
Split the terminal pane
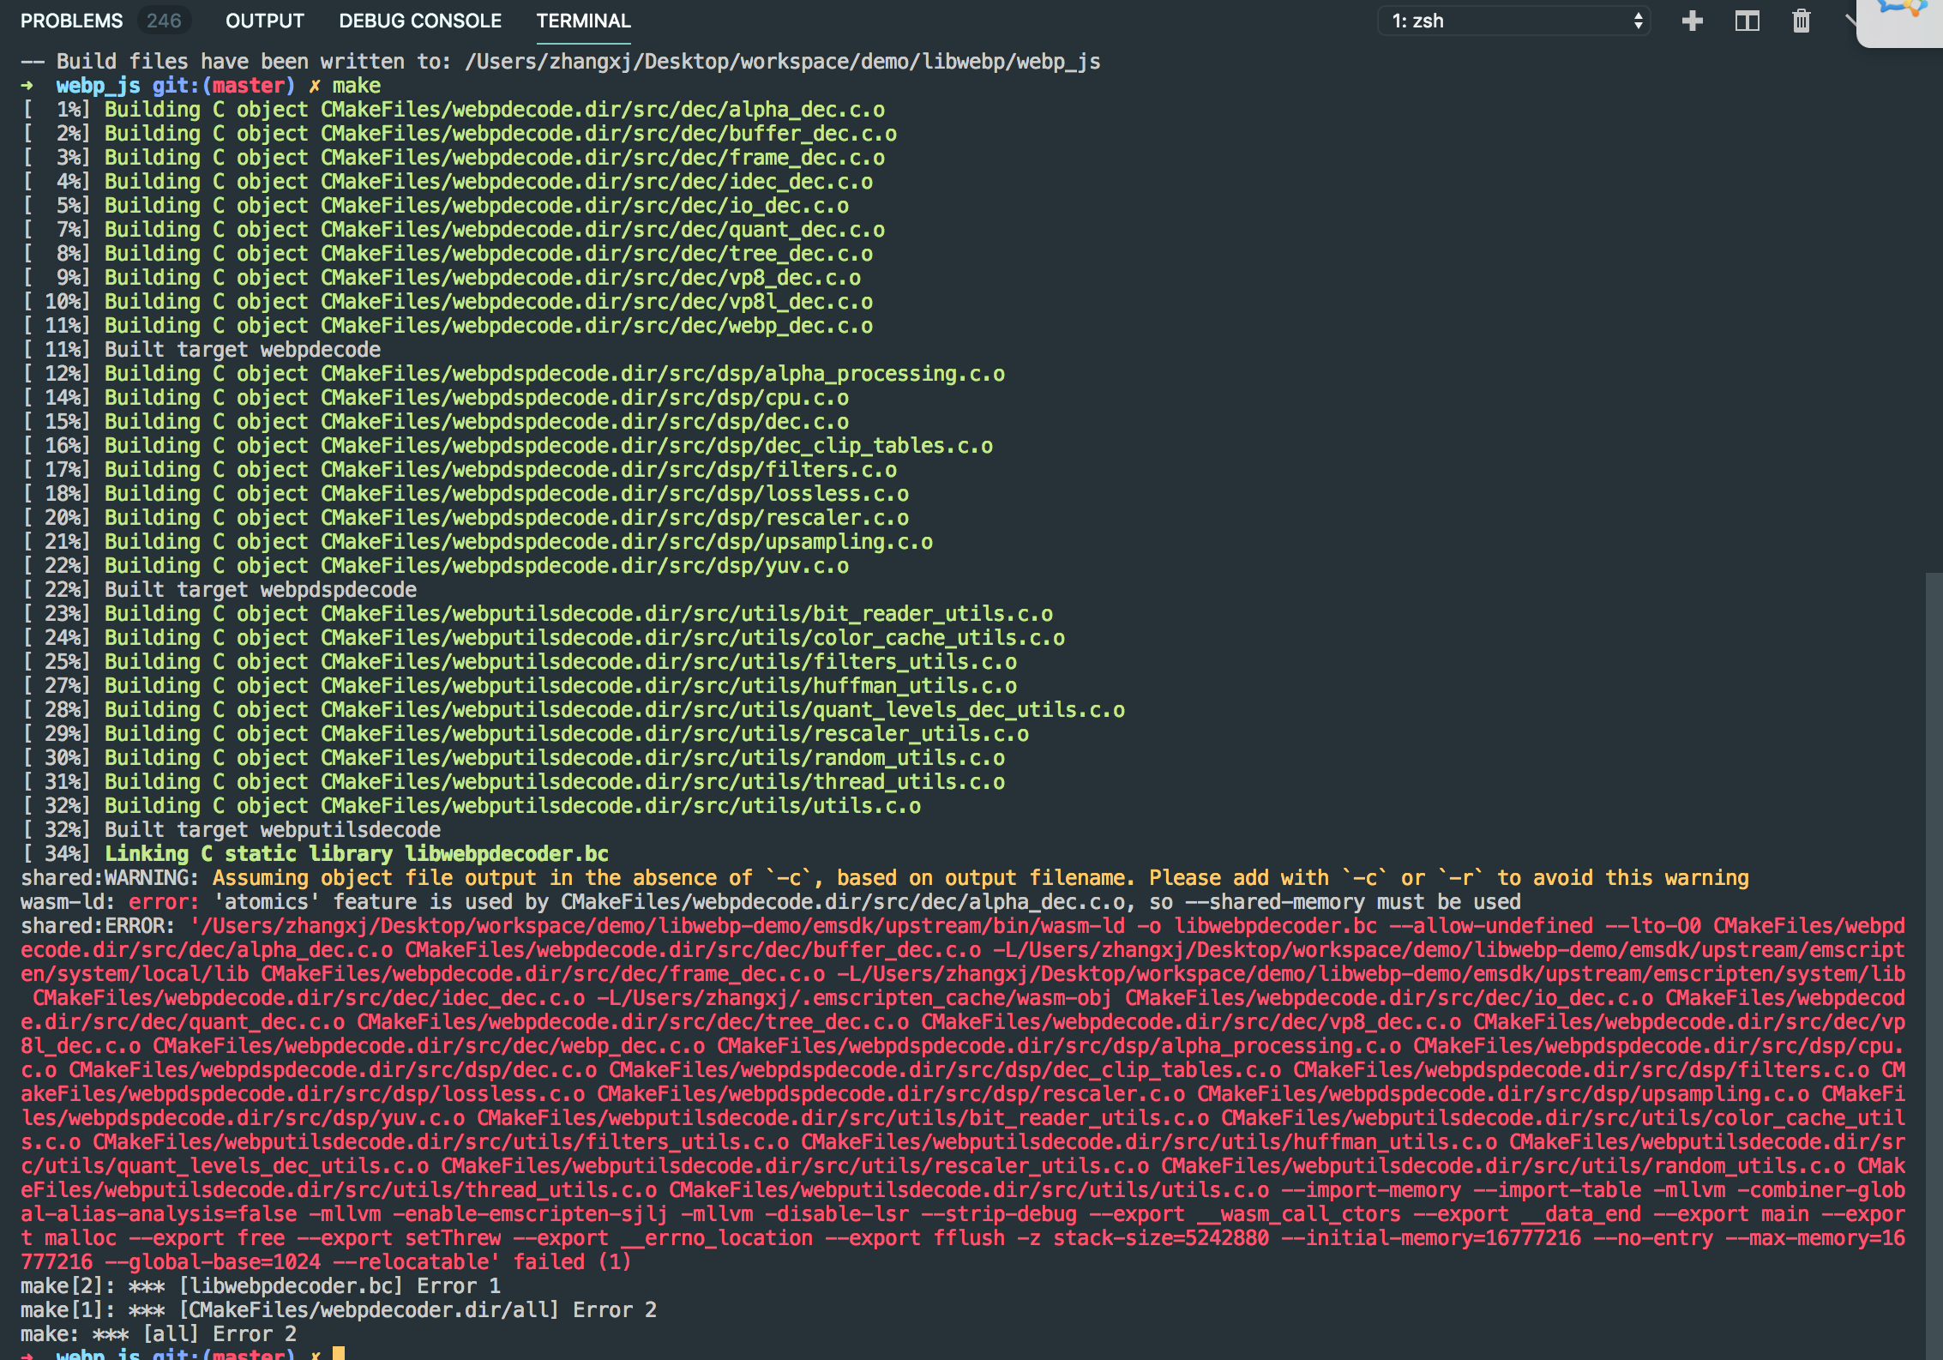click(1747, 21)
